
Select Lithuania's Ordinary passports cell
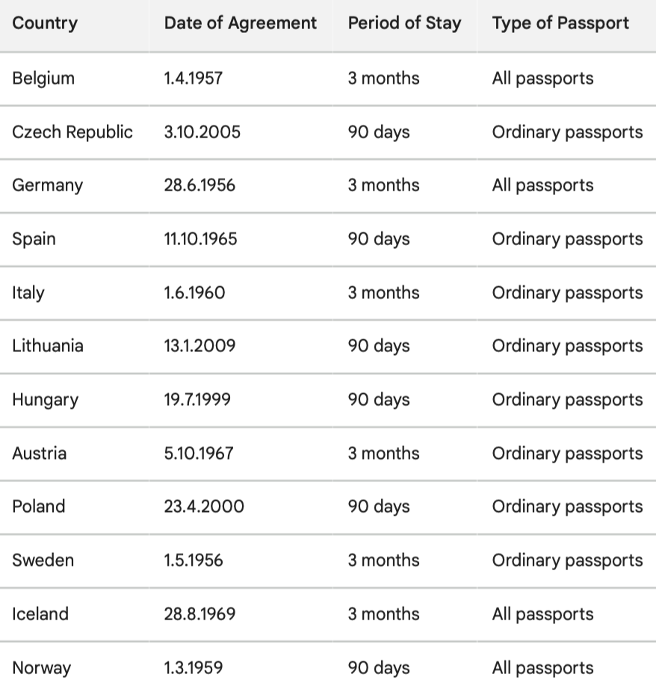(567, 346)
